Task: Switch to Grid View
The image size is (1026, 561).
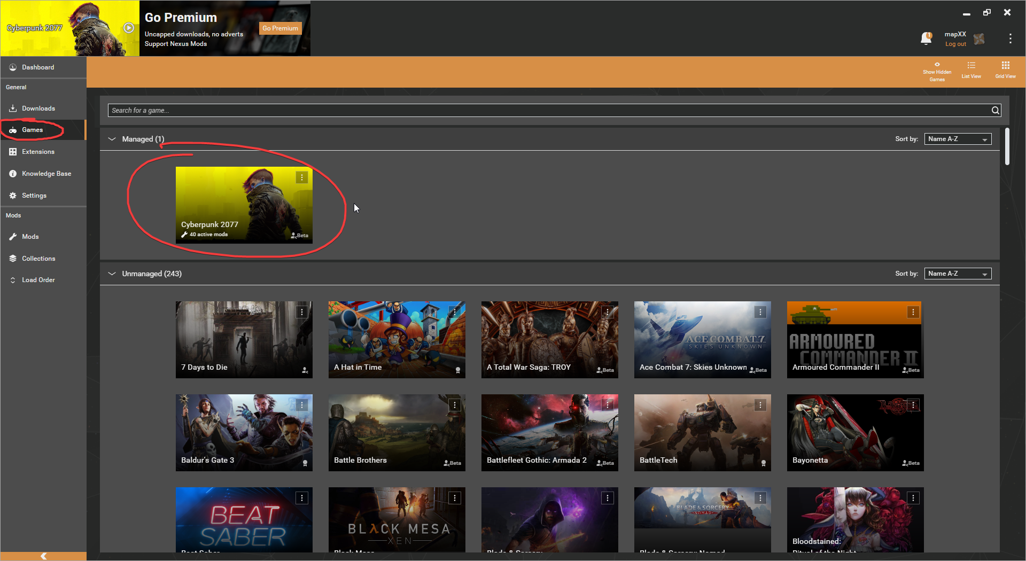Action: click(x=1005, y=70)
